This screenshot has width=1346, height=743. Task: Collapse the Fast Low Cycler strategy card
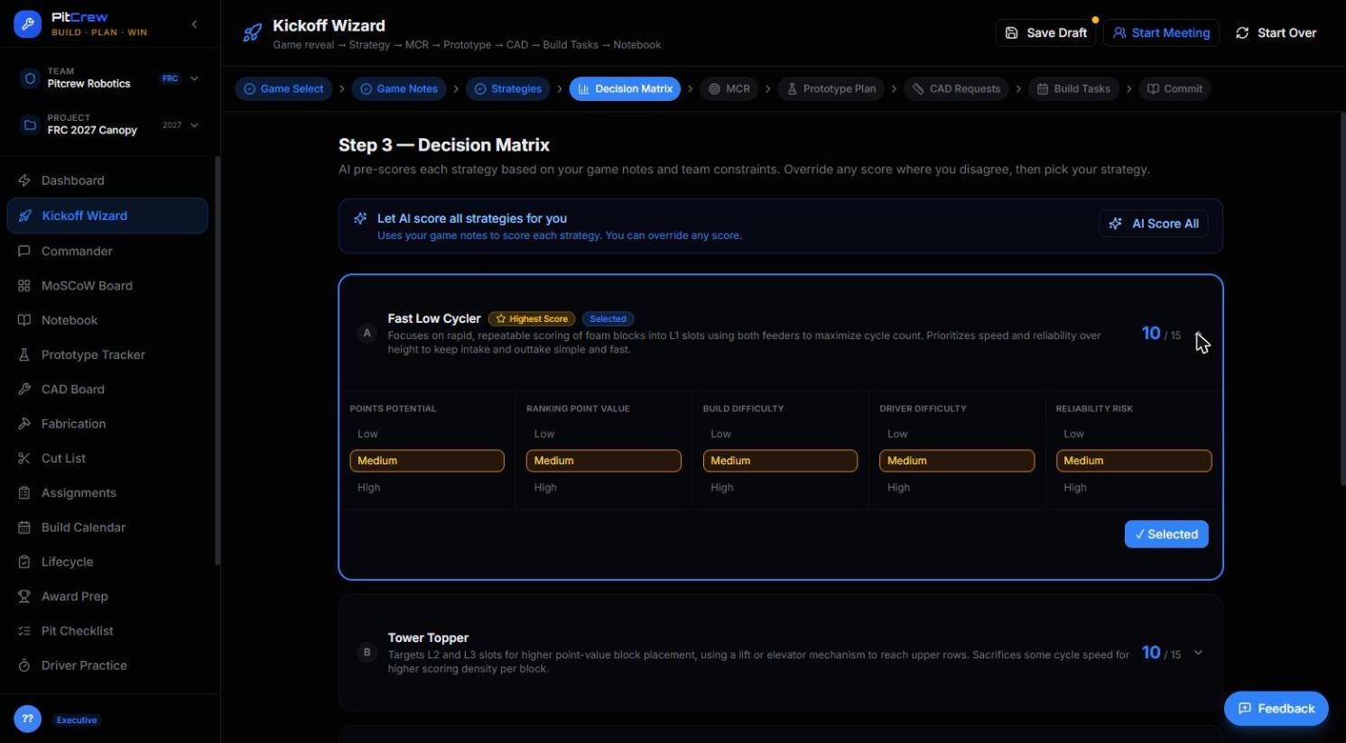(x=1199, y=334)
